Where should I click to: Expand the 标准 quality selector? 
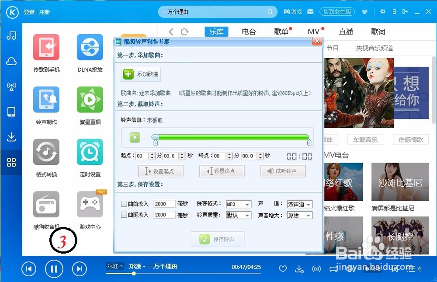(x=115, y=266)
